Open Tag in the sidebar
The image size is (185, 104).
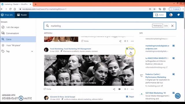pos(8,51)
